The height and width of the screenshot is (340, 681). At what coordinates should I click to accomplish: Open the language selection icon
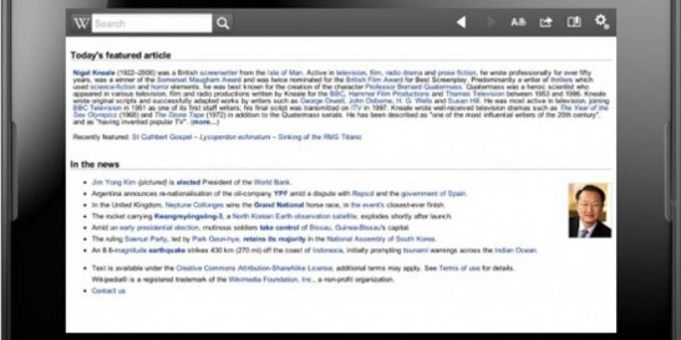[x=518, y=23]
